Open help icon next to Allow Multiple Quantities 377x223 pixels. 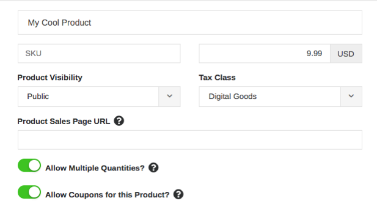coord(153,167)
